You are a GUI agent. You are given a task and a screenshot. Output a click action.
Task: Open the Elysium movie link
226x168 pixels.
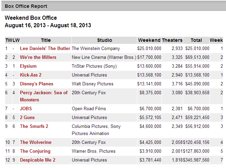28,66
